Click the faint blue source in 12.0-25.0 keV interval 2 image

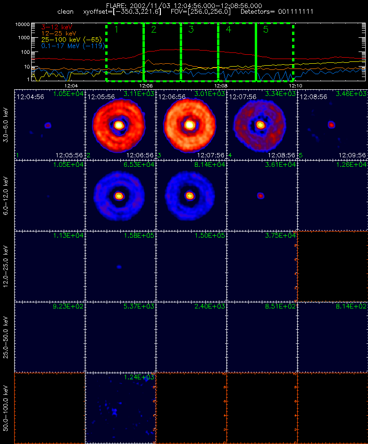click(x=119, y=267)
